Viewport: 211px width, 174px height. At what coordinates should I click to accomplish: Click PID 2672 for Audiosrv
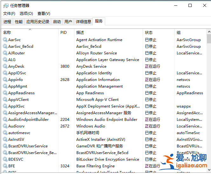pyautogui.click(x=65, y=126)
